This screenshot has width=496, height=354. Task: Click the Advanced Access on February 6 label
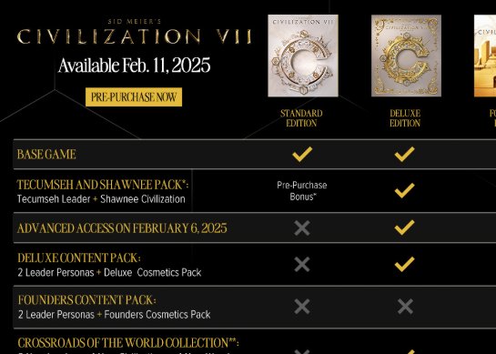[x=122, y=228]
